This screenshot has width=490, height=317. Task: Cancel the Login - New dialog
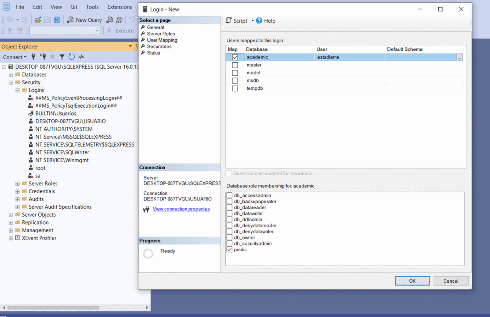[x=451, y=281]
